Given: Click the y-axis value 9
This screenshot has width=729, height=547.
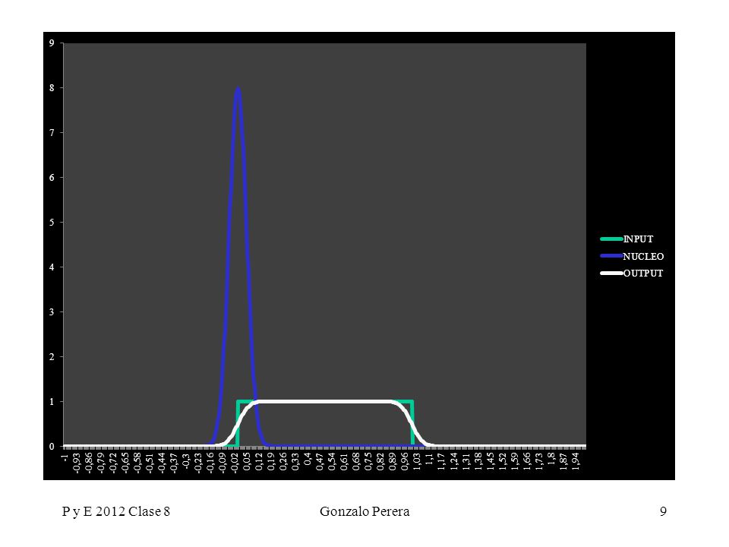Looking at the screenshot, I should click(x=52, y=43).
